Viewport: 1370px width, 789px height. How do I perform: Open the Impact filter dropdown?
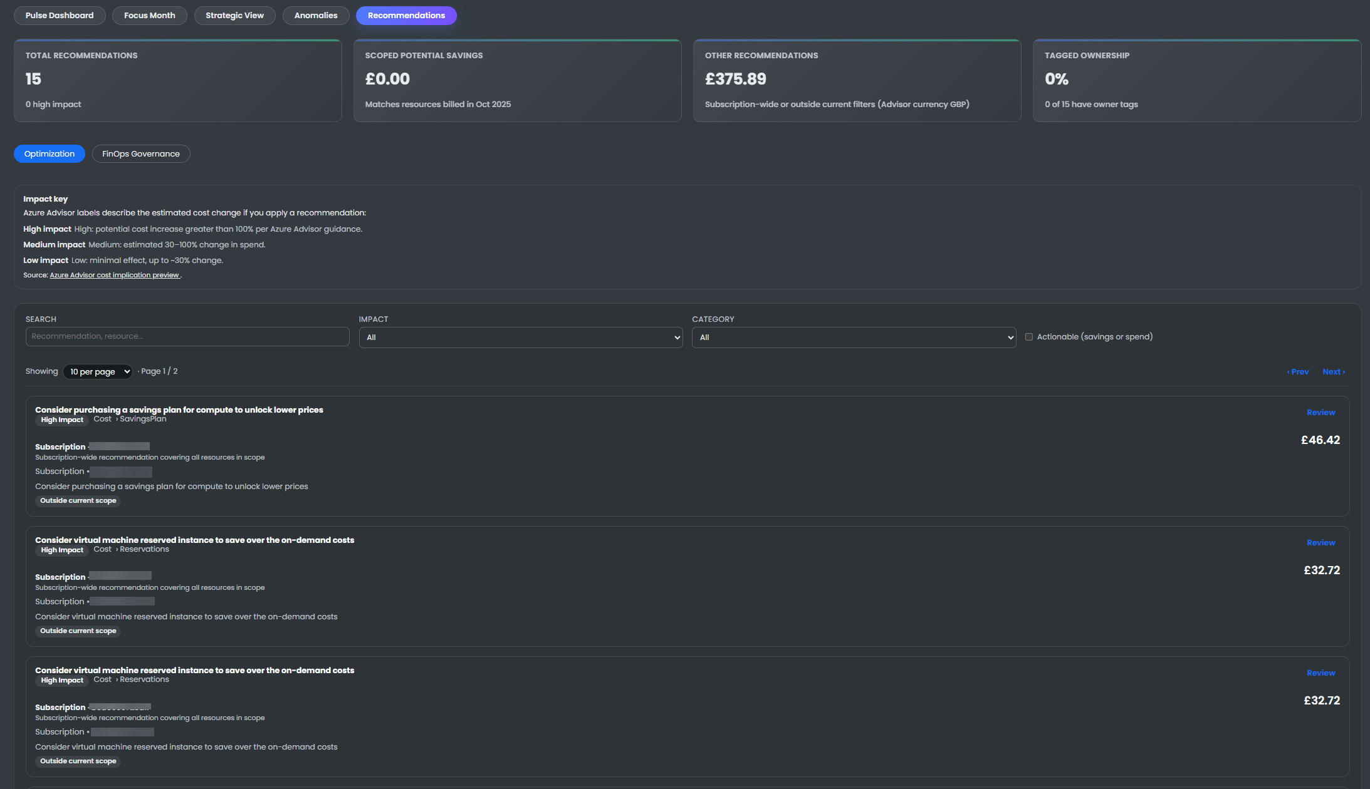[x=521, y=338]
